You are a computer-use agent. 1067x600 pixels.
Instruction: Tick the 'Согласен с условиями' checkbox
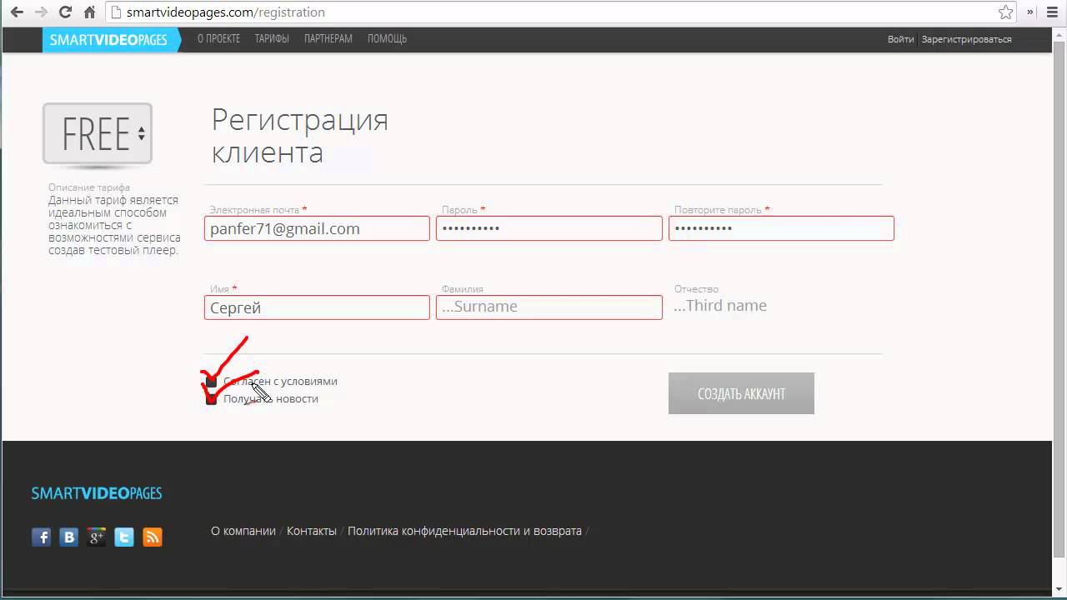(x=211, y=382)
